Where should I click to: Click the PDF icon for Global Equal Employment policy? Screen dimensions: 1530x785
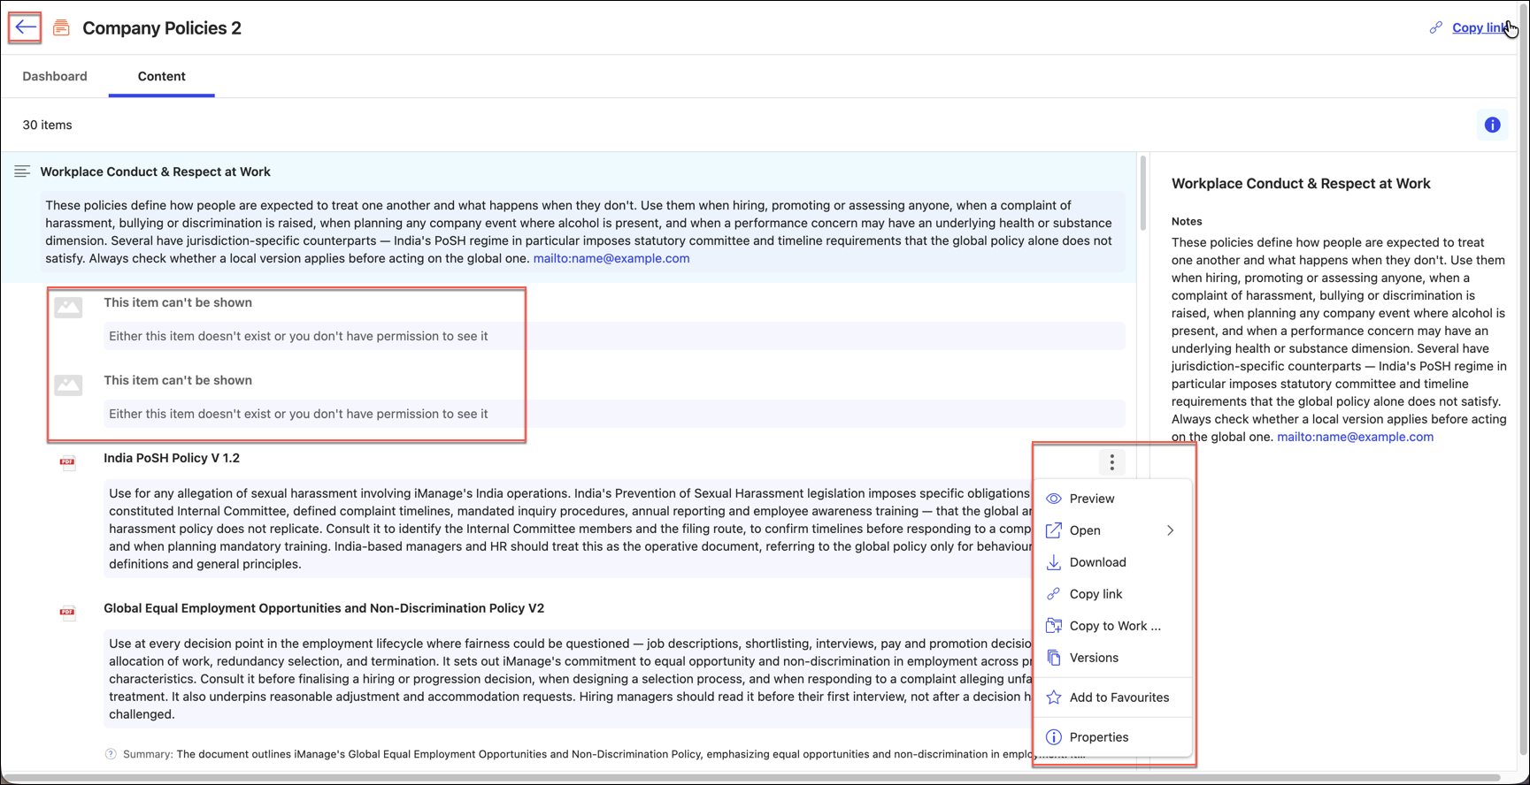67,613
